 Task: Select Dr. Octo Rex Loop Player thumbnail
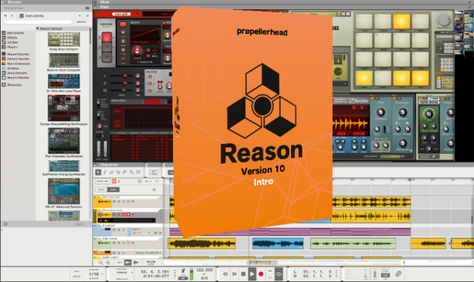coord(64,81)
